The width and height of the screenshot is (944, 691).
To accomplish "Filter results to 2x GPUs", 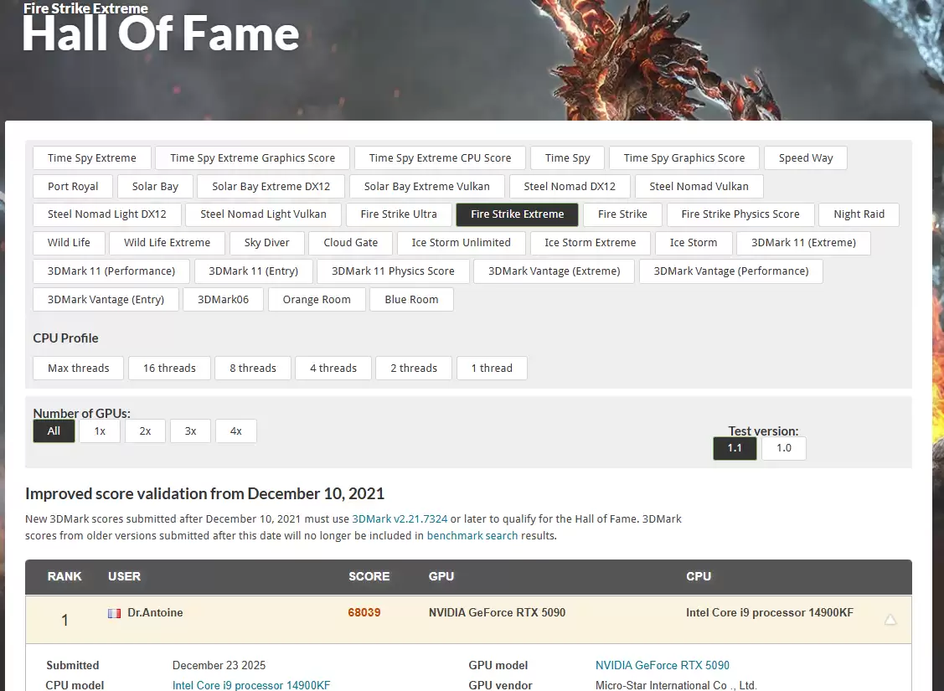I will coord(145,431).
